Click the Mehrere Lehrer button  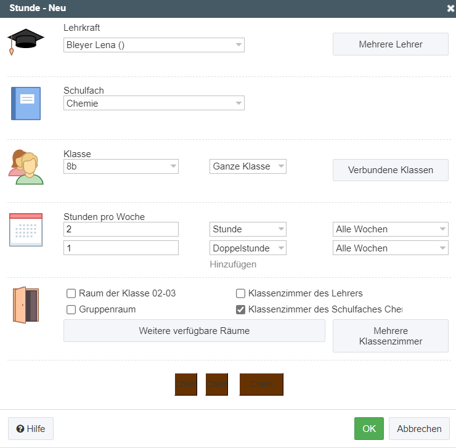[390, 44]
